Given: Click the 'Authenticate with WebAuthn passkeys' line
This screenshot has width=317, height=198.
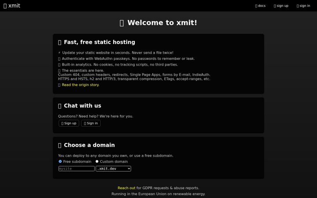Looking at the screenshot, I should 126,59.
